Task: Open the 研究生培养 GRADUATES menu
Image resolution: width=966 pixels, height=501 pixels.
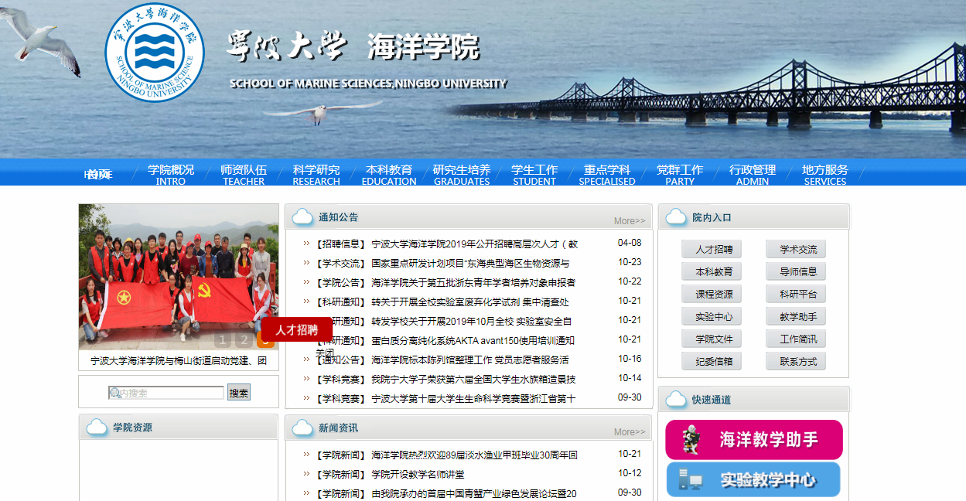Action: pyautogui.click(x=462, y=174)
